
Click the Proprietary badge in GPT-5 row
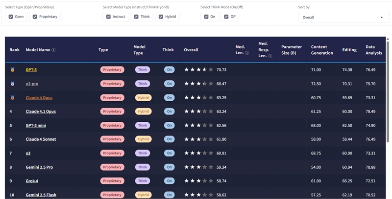(112, 69)
